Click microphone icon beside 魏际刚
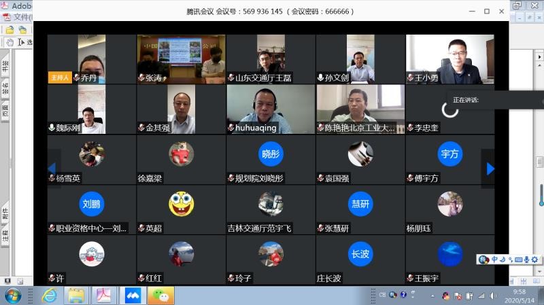This screenshot has width=544, height=305. pos(52,128)
